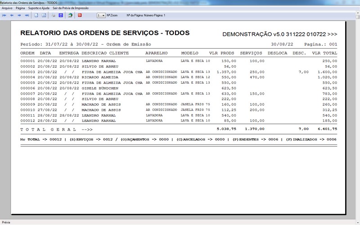Click DEMONSTRAÇÃO v5.0 header text
360x225 pixels.
point(280,34)
